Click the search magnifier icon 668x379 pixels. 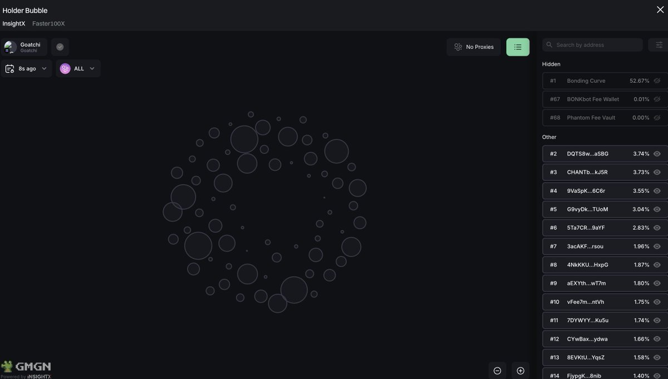pyautogui.click(x=549, y=44)
